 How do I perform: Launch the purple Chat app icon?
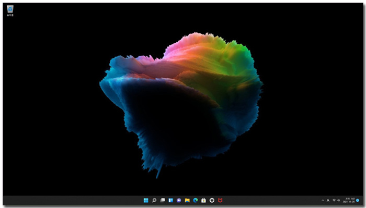(179, 200)
